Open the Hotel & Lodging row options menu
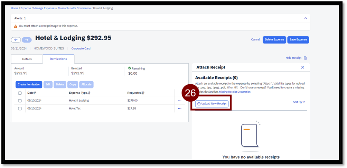The image size is (347, 168). pyautogui.click(x=179, y=101)
